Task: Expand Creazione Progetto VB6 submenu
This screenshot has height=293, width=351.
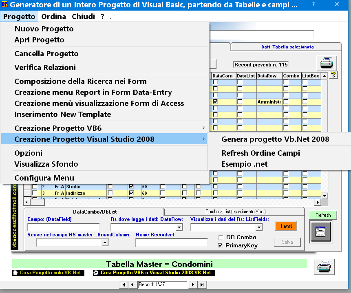Action: click(104, 128)
